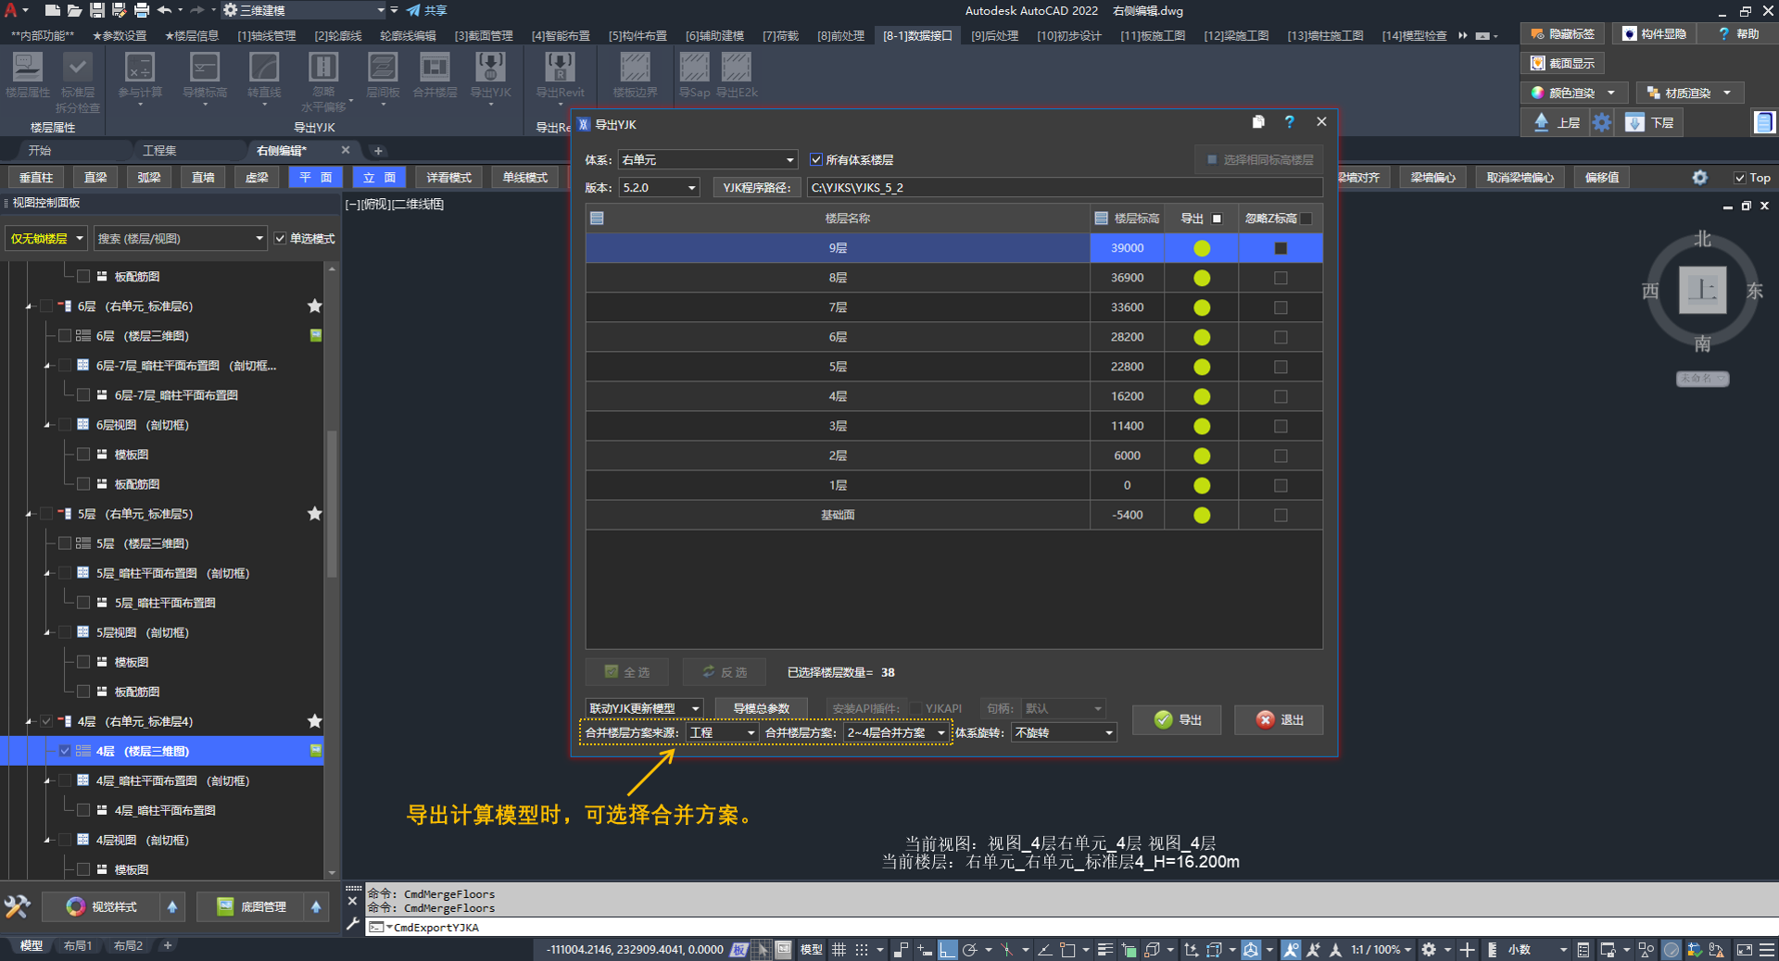
Task: Click the yellow export dot for 5层
Action: (x=1202, y=367)
